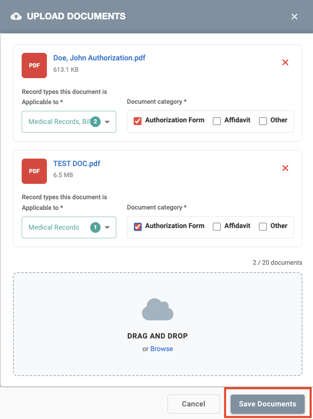This screenshot has width=313, height=419.
Task: Expand record types dropdown for first document
Action: [107, 122]
